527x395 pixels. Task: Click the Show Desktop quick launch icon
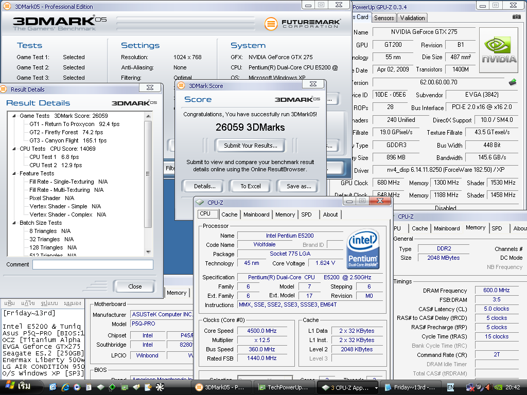tap(53, 387)
